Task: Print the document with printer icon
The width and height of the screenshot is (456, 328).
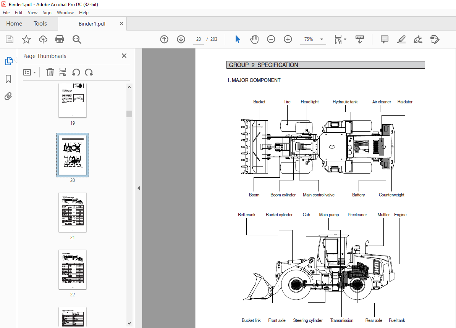Action: click(x=60, y=39)
